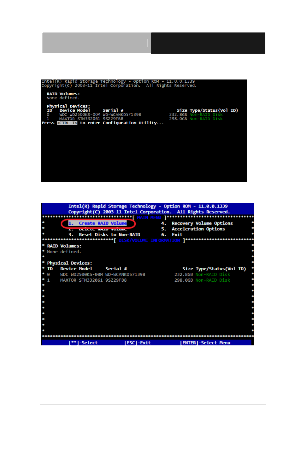The image size is (301, 452).
Task: Click serial WD-WCANKD571398 in boot screen
Action: pyautogui.click(x=122, y=115)
